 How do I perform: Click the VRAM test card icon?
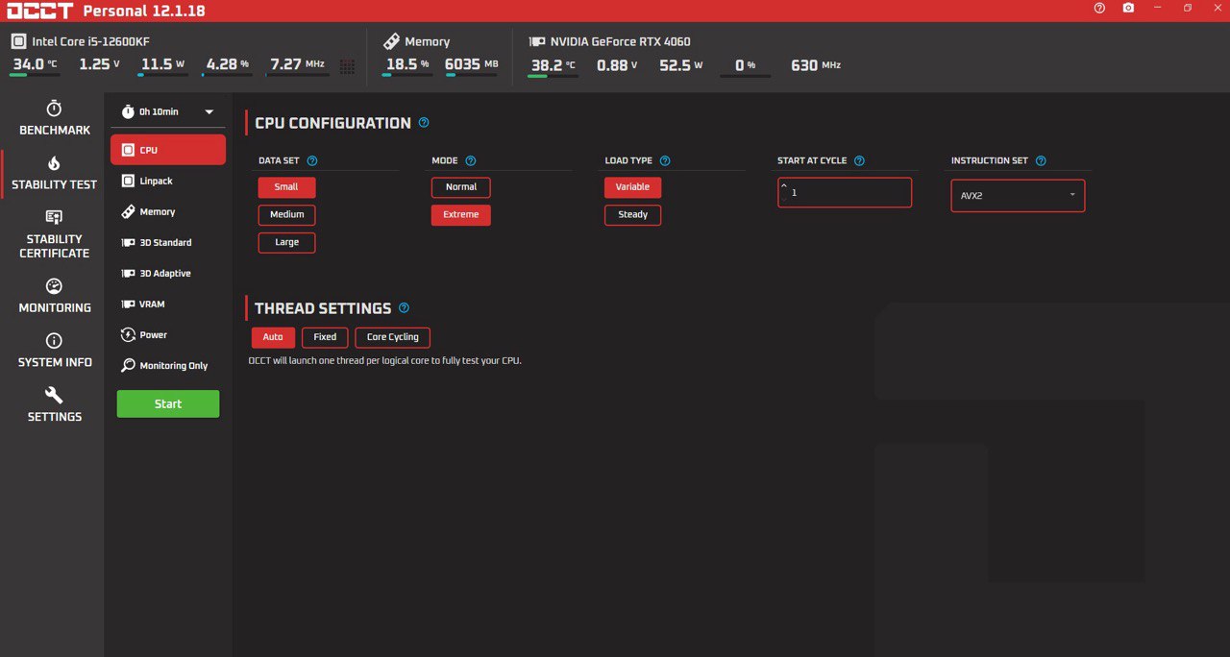[x=128, y=304]
